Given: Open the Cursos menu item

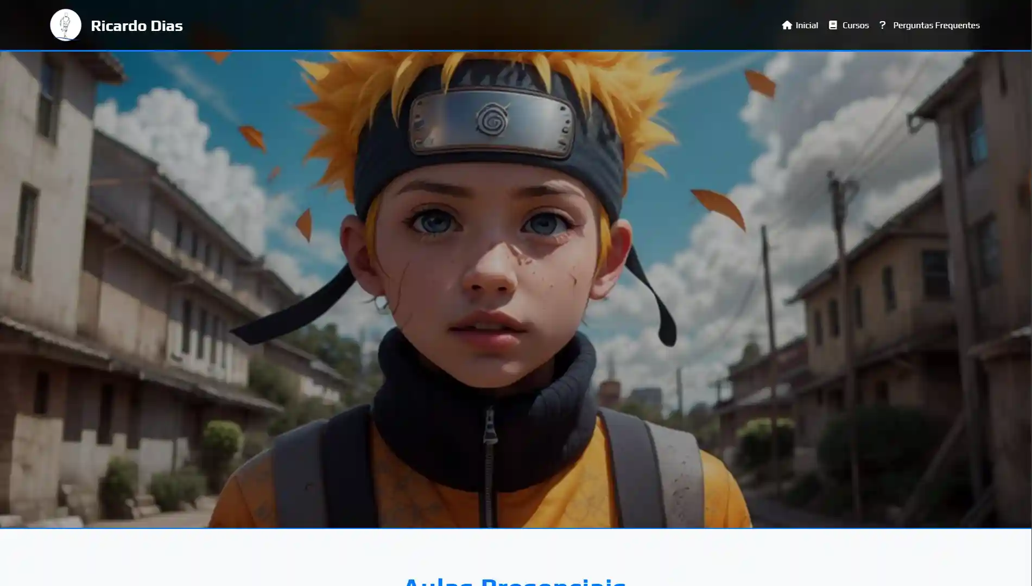Looking at the screenshot, I should point(856,25).
